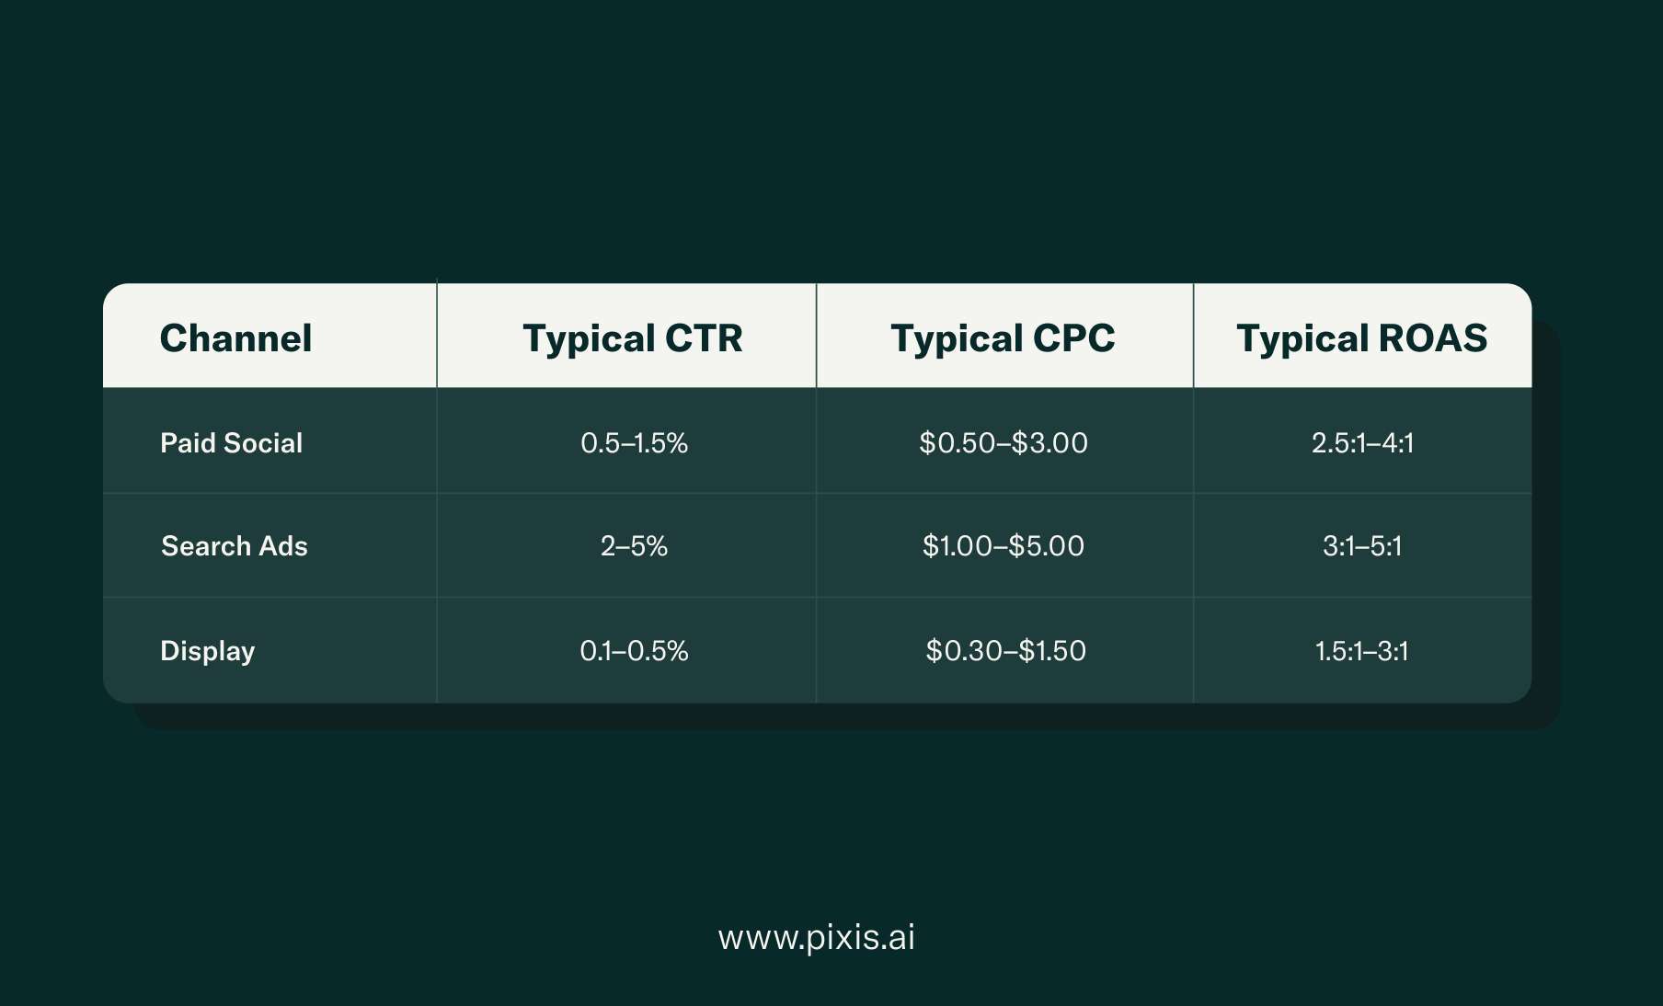Click the Display row label
Image resolution: width=1663 pixels, height=1006 pixels.
point(208,651)
